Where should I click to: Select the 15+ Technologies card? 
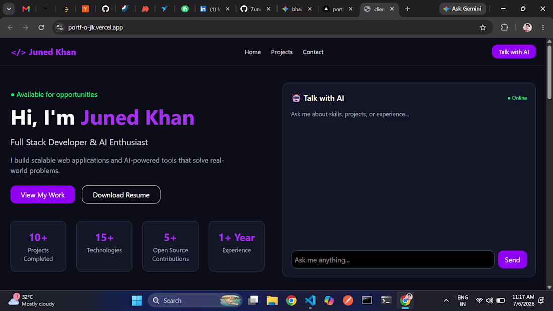pos(105,246)
